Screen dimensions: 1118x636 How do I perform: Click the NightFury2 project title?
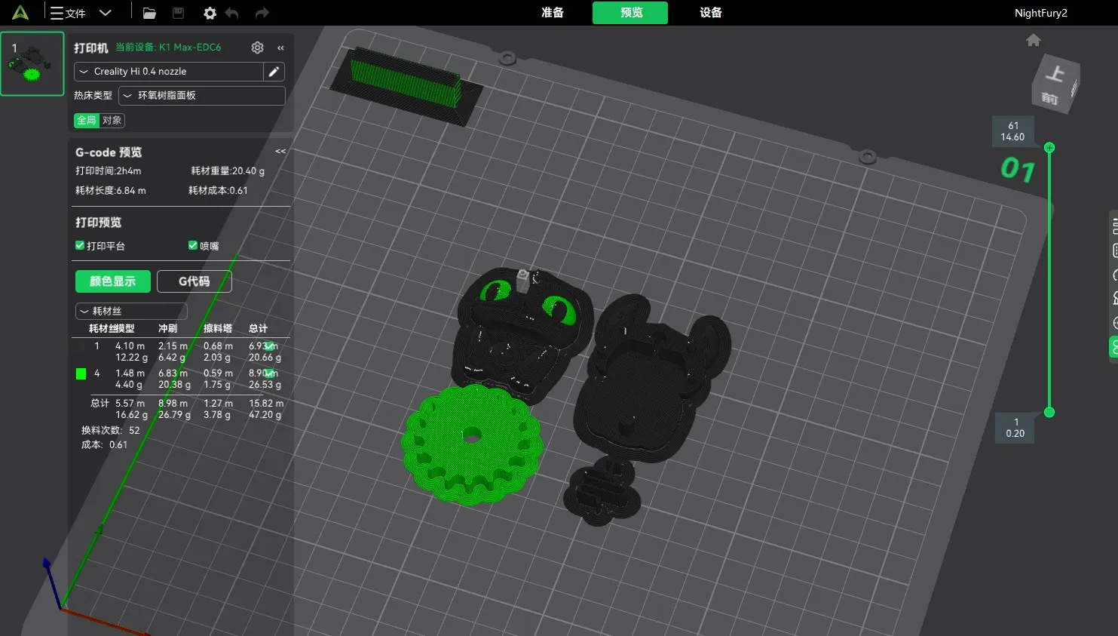point(1040,13)
